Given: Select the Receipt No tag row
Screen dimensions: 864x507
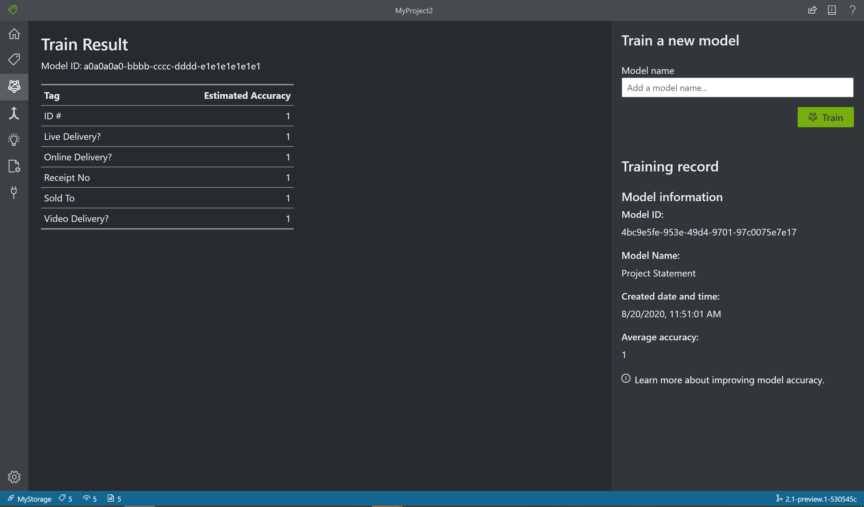Looking at the screenshot, I should tap(168, 177).
